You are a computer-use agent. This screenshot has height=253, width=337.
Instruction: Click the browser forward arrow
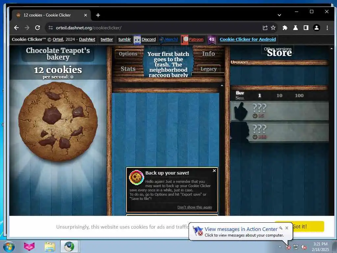[x=27, y=28]
